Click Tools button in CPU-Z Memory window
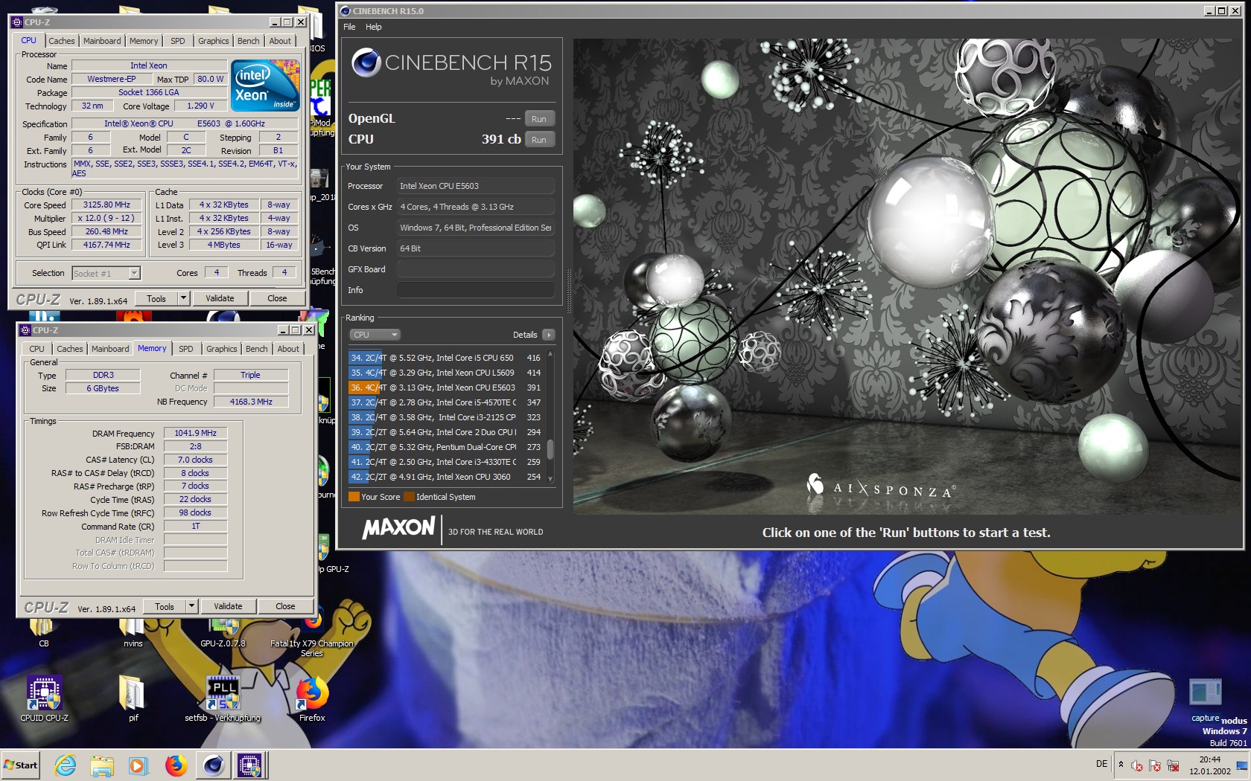The height and width of the screenshot is (781, 1251). coord(165,606)
